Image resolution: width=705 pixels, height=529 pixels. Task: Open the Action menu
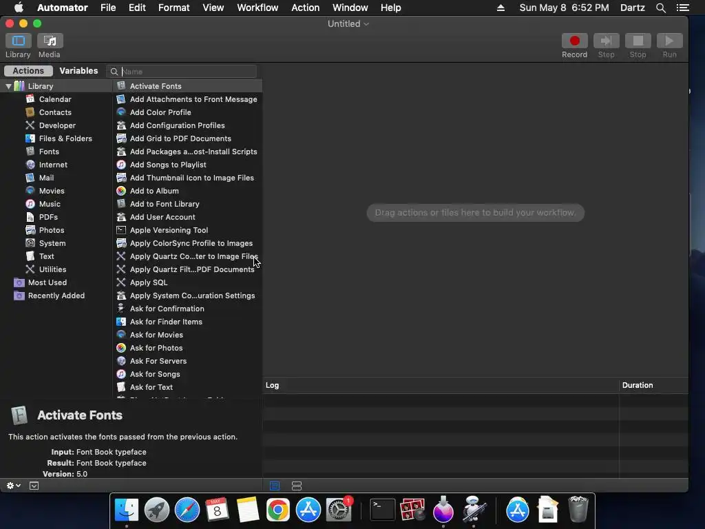[305, 8]
